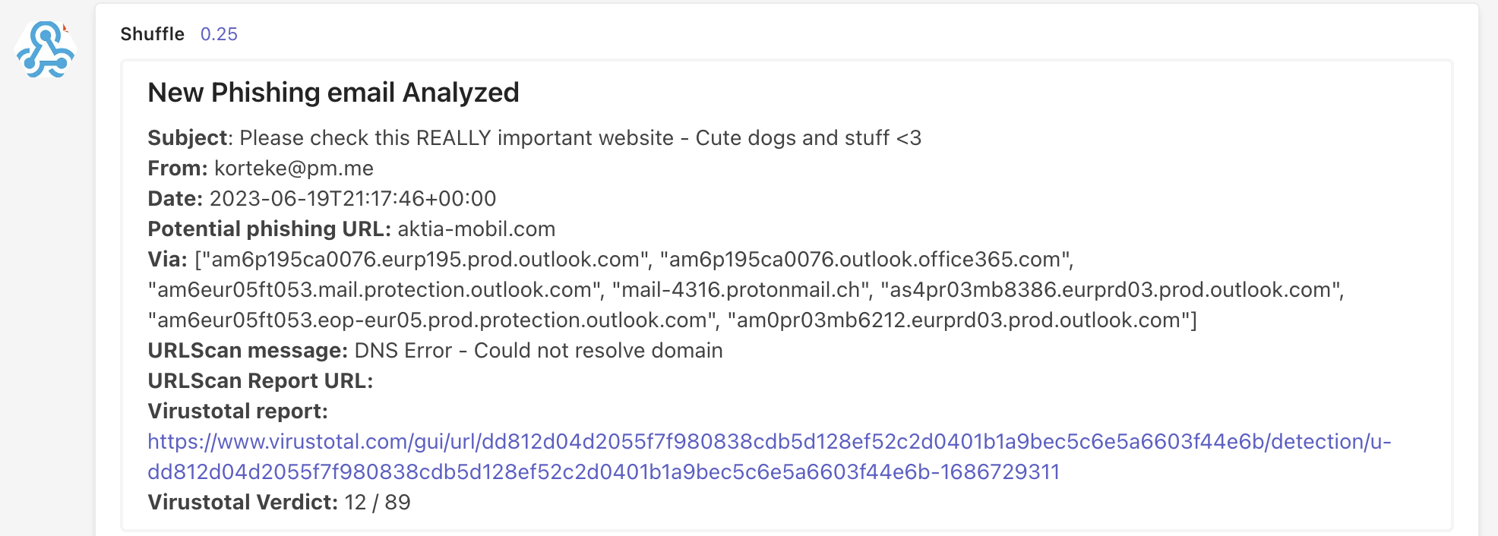Click the am0pr03mb6212.eurprd03.prod.outlook.com hostname
Image resolution: width=1498 pixels, height=536 pixels.
coord(959,320)
